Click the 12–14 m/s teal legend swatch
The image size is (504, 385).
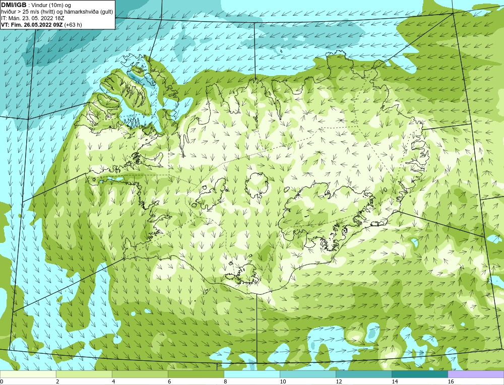tap(363, 374)
